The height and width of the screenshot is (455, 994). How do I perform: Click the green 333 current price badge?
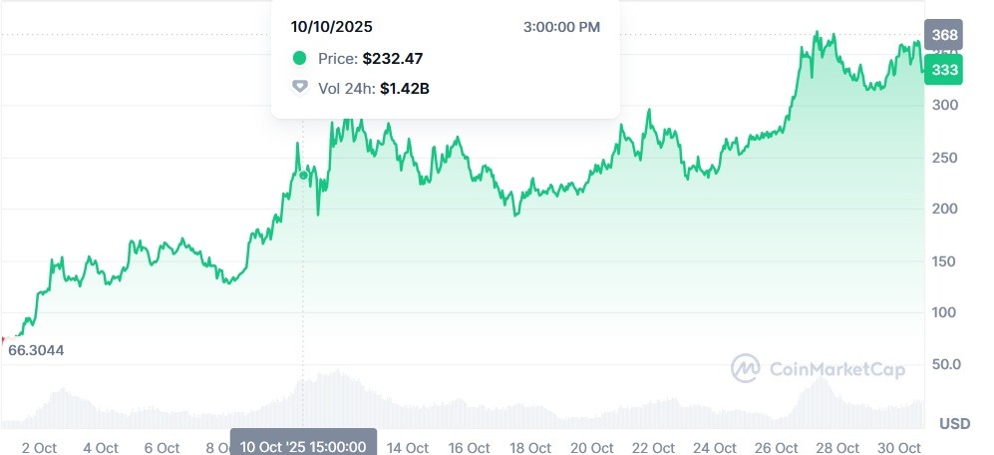(941, 70)
